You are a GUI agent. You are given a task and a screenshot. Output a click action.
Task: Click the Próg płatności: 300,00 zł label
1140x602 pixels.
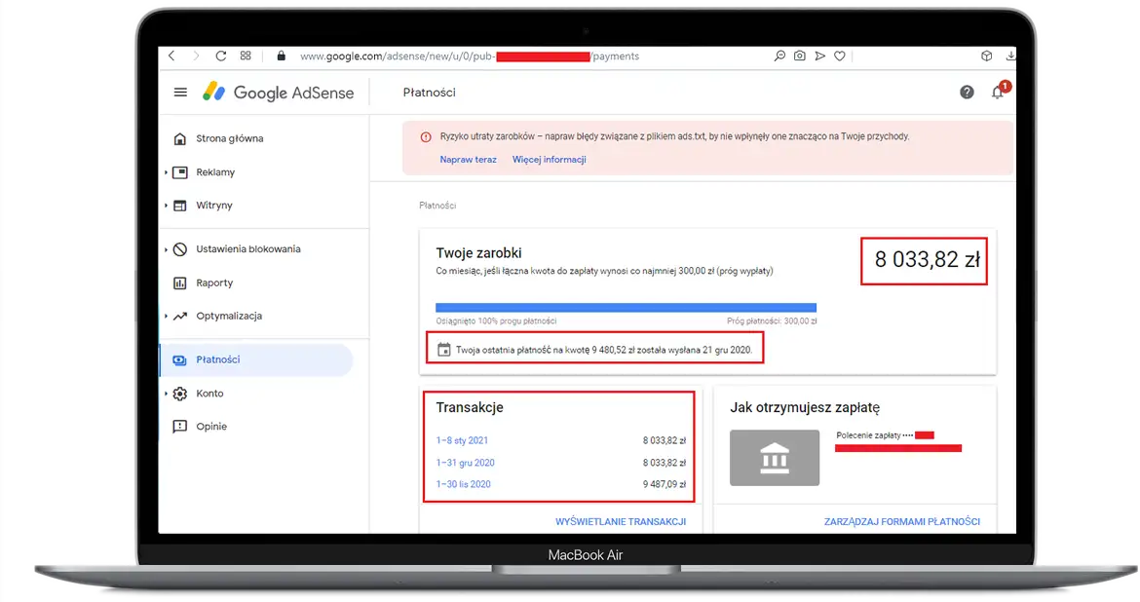(772, 321)
